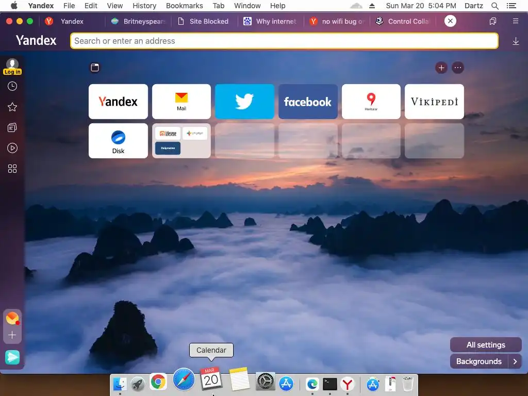Screen dimensions: 528x396
Task: Focus the Search or enter an address field
Action: tap(284, 41)
